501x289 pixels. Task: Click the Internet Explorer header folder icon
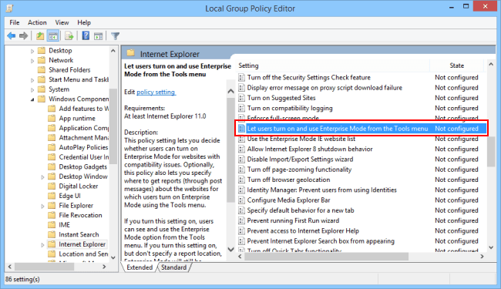130,53
